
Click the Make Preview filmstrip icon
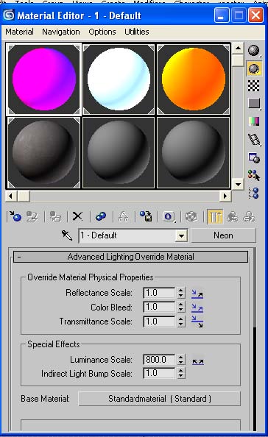point(254,139)
